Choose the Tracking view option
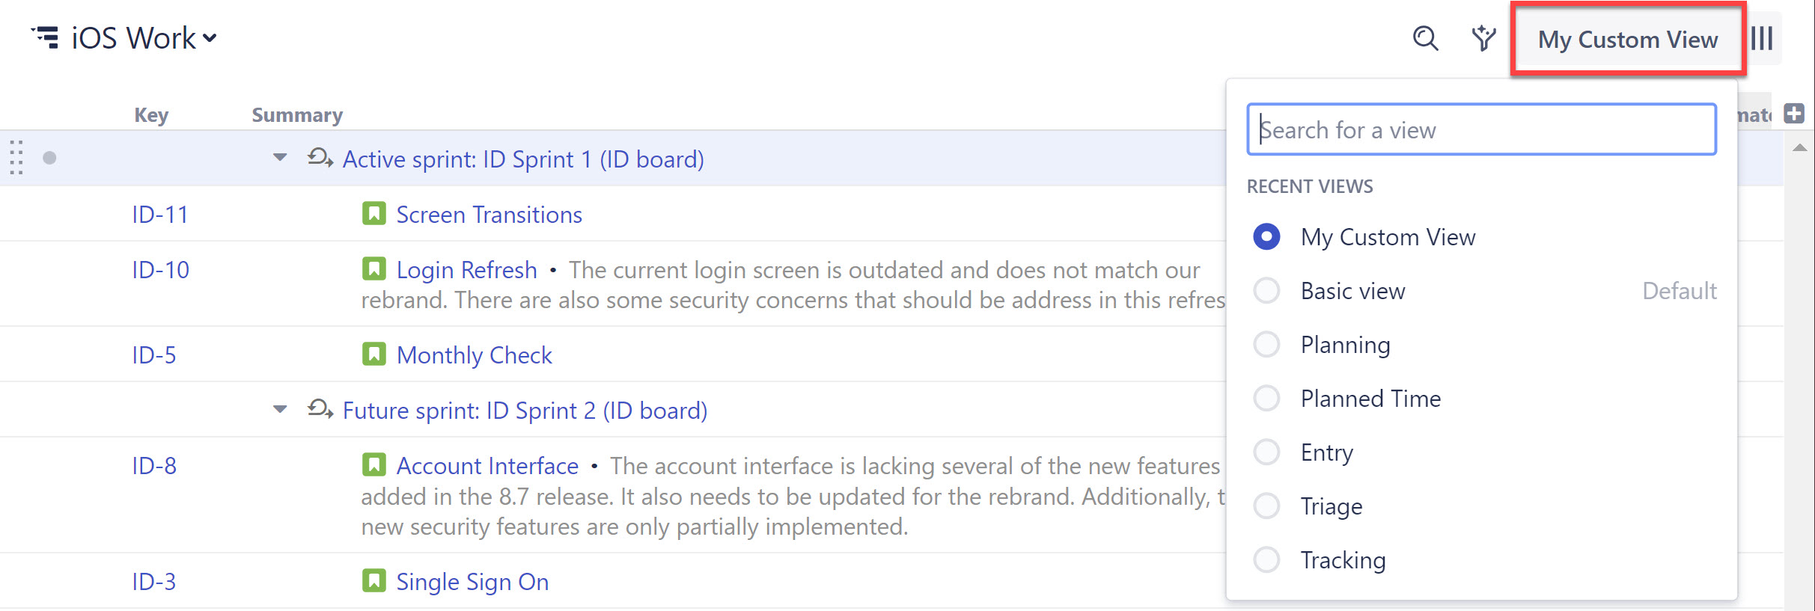 [1266, 559]
